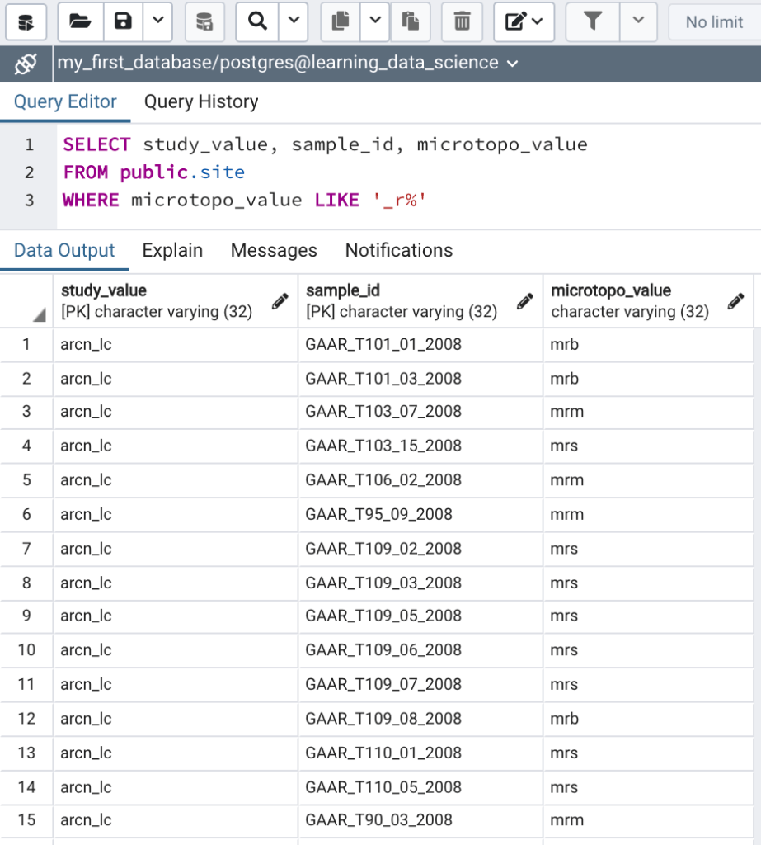Expand the my_first_database connection dropdown
Screen dimensions: 761x845
pyautogui.click(x=513, y=64)
